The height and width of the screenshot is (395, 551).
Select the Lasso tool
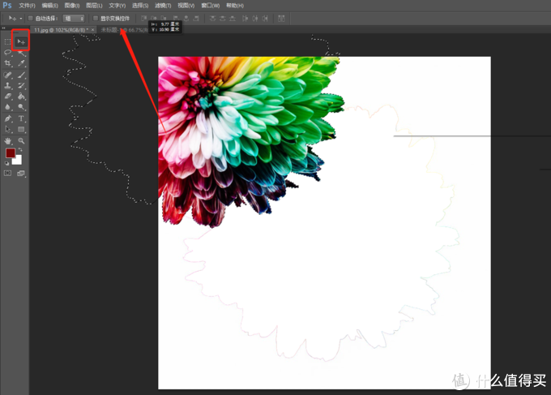pos(7,53)
